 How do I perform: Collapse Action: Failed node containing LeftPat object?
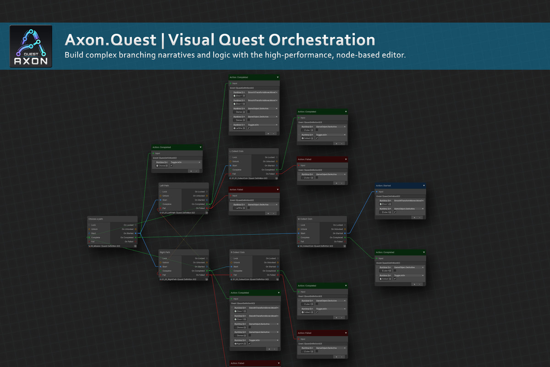[277, 189]
